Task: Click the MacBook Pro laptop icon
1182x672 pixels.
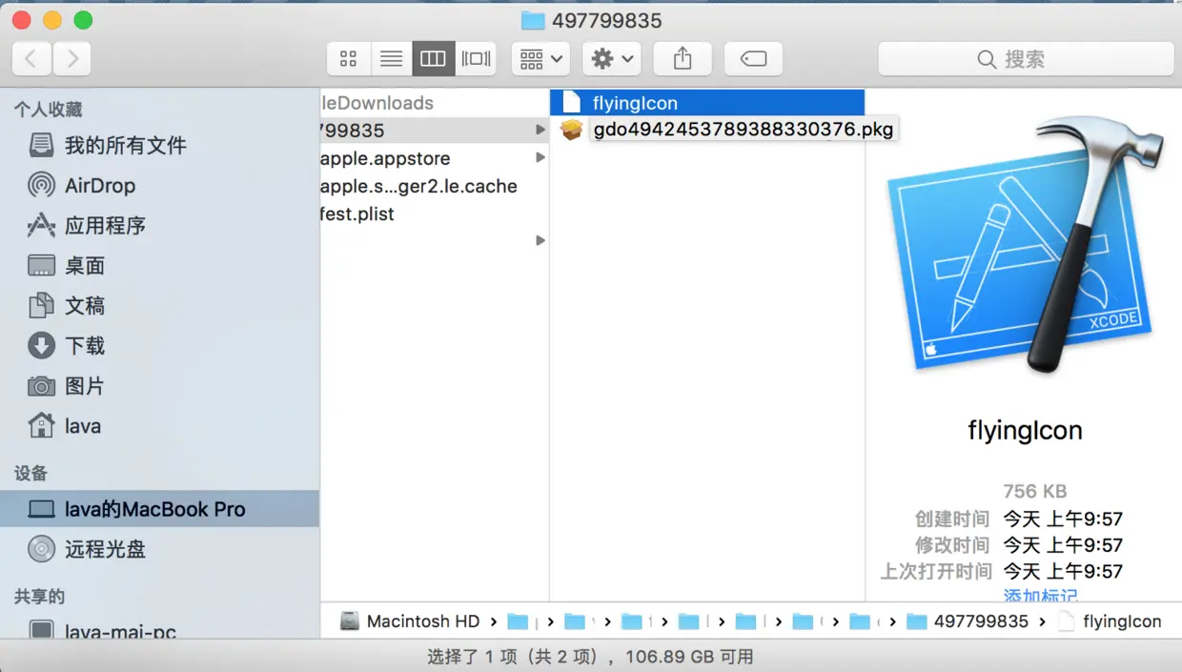Action: point(41,509)
